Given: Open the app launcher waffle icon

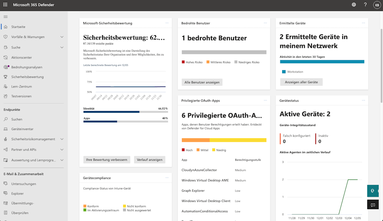Looking at the screenshot, I should pyautogui.click(x=5, y=5).
